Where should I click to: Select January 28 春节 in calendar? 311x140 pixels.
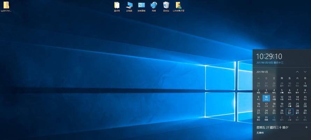pos(297,112)
